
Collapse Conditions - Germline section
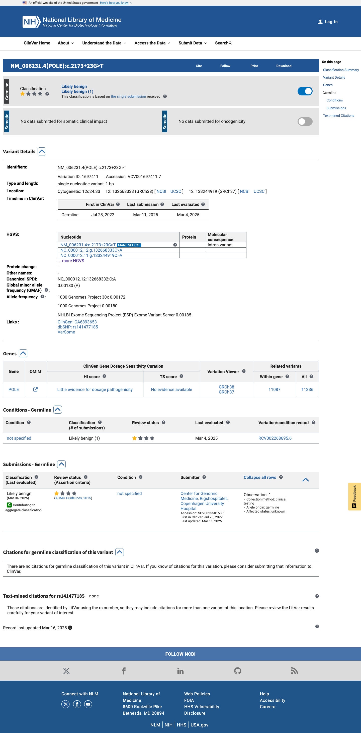58,410
